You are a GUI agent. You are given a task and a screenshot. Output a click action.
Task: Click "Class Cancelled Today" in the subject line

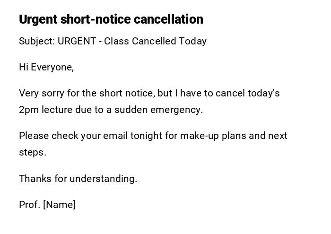tap(155, 41)
